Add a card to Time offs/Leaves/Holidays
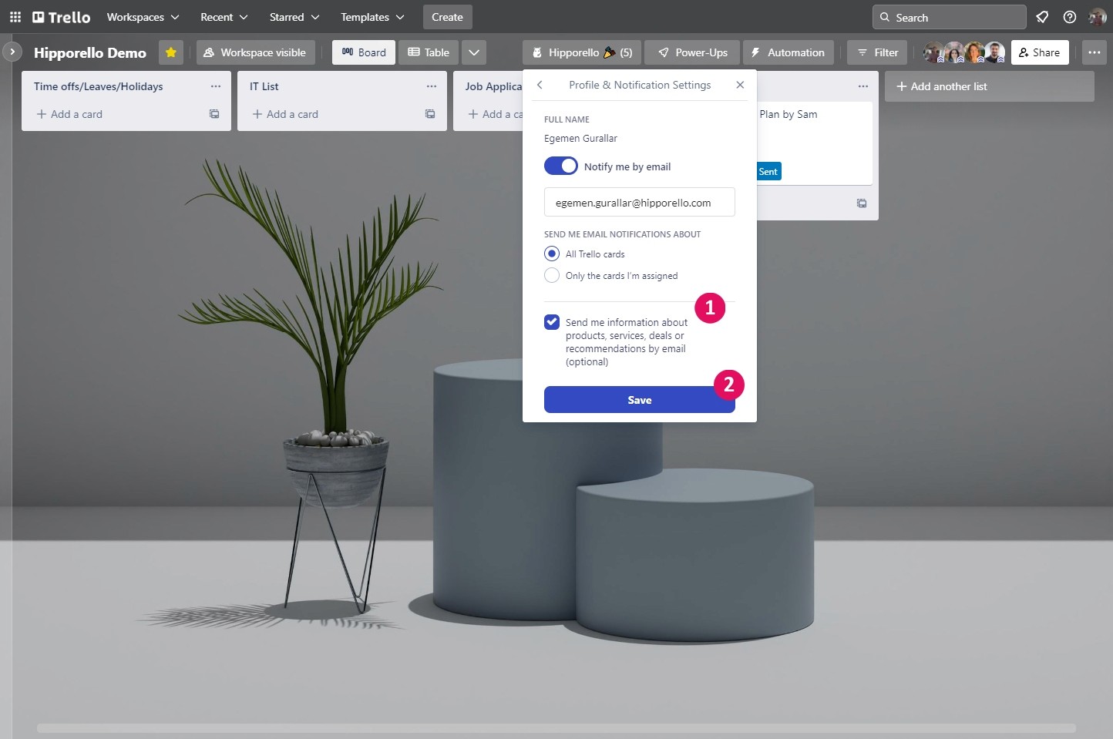Screen dimensions: 1113x739 click(x=69, y=114)
